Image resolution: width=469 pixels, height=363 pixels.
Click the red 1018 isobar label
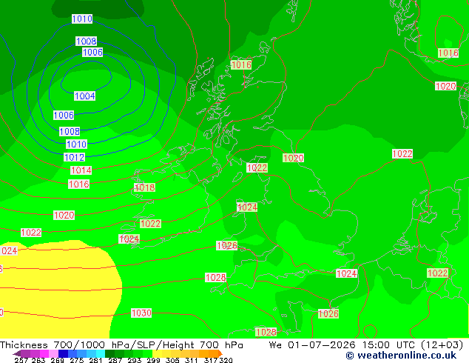(145, 187)
